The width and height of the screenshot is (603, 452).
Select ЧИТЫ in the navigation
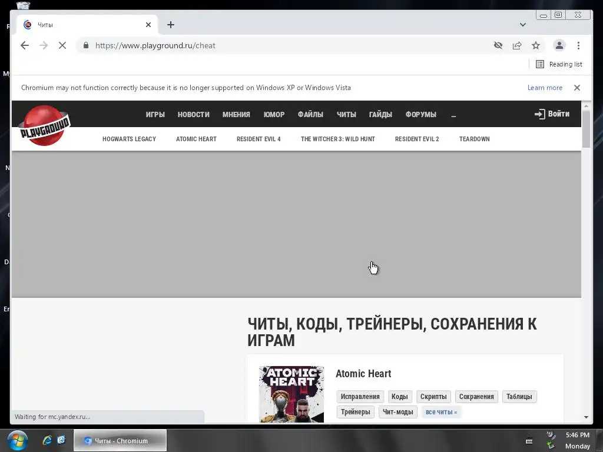click(x=346, y=115)
